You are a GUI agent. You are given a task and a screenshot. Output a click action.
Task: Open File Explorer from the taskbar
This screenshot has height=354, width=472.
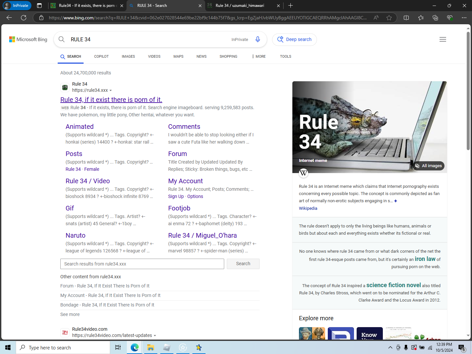(150, 347)
